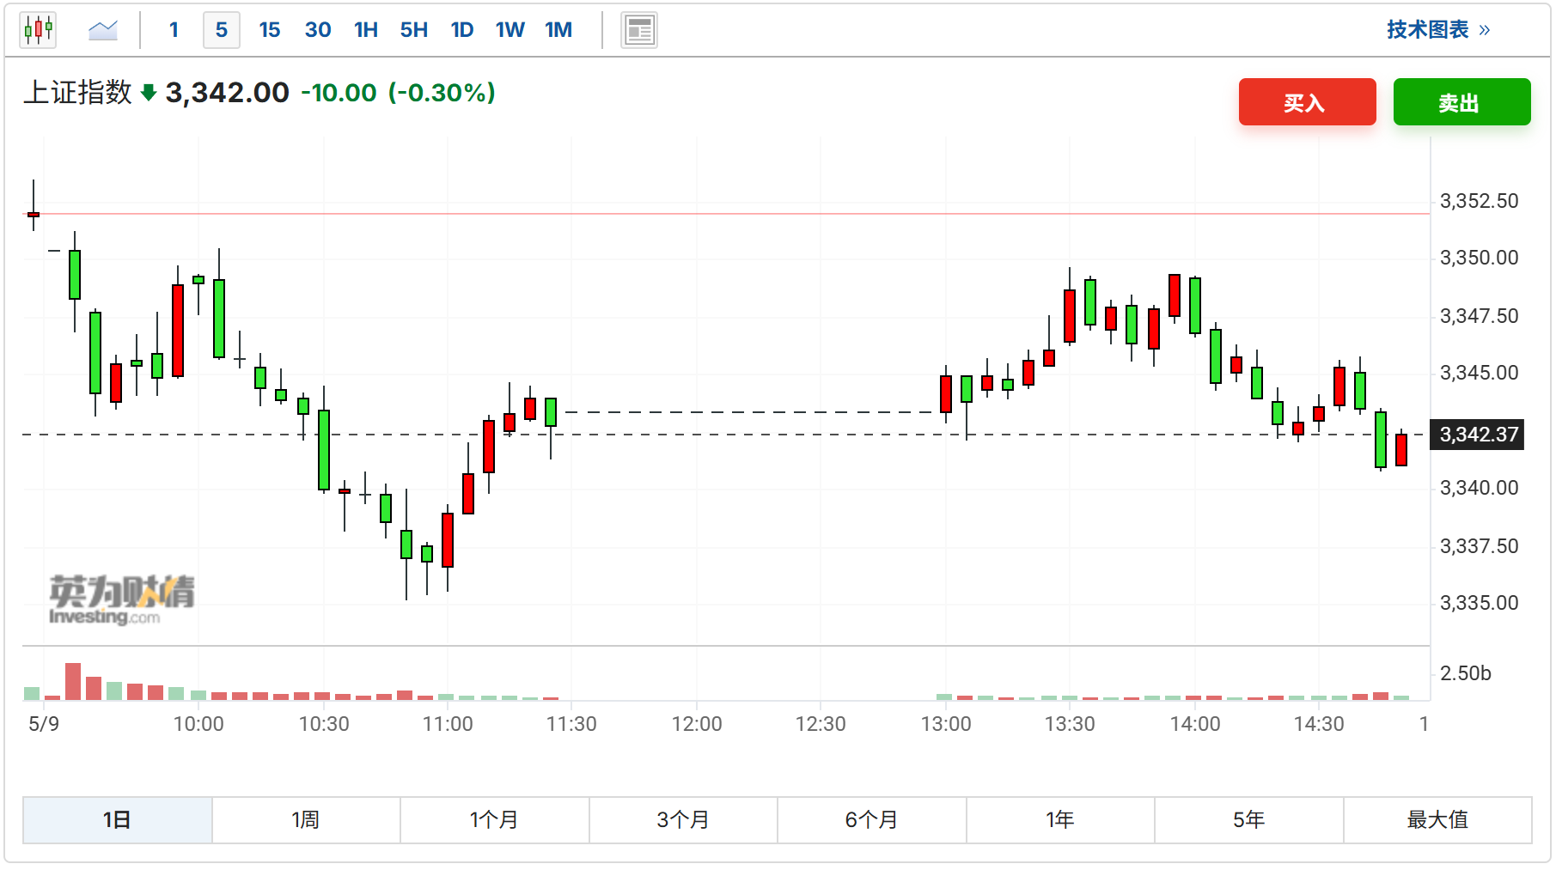Click the 11:00 time axis label

(x=448, y=724)
